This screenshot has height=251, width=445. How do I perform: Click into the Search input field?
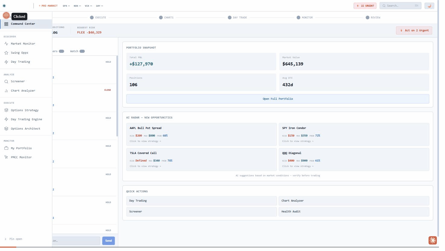[x=400, y=6]
